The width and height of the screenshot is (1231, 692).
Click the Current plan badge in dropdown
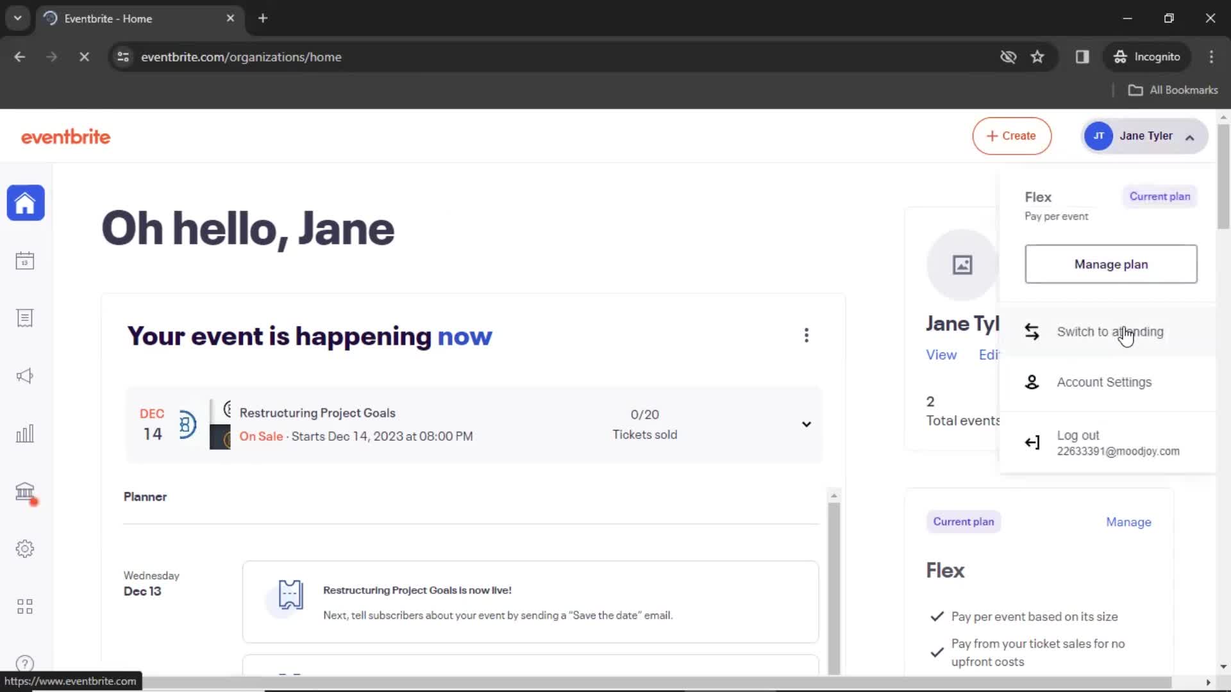pyautogui.click(x=1159, y=197)
